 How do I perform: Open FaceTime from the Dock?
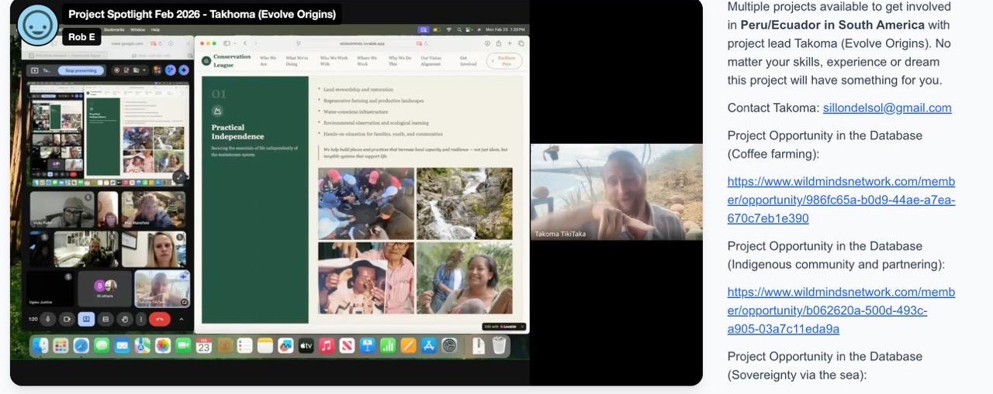183,346
